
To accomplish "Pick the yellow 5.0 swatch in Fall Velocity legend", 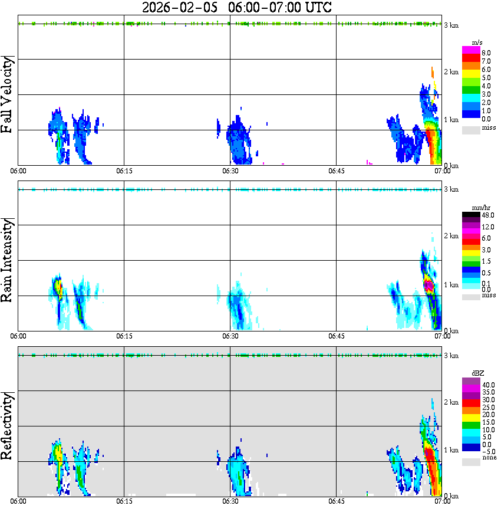I will pos(471,74).
